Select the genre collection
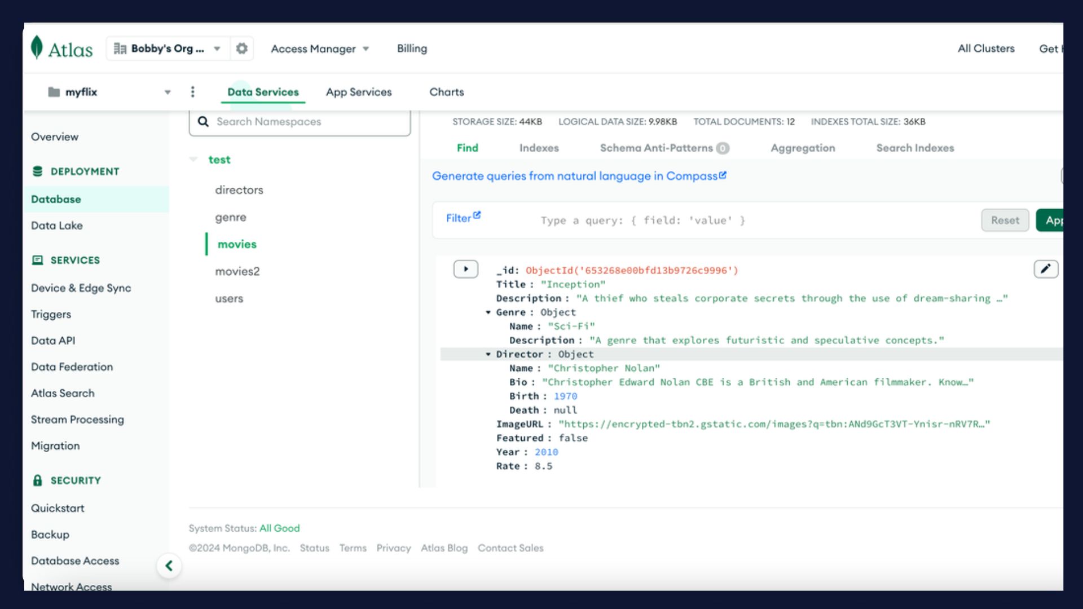Viewport: 1083px width, 609px height. (231, 217)
